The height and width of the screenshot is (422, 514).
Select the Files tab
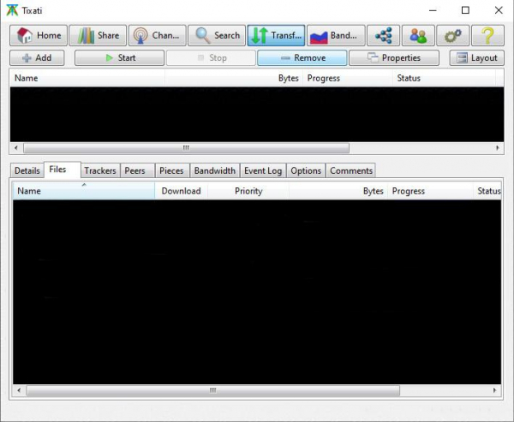pyautogui.click(x=63, y=169)
